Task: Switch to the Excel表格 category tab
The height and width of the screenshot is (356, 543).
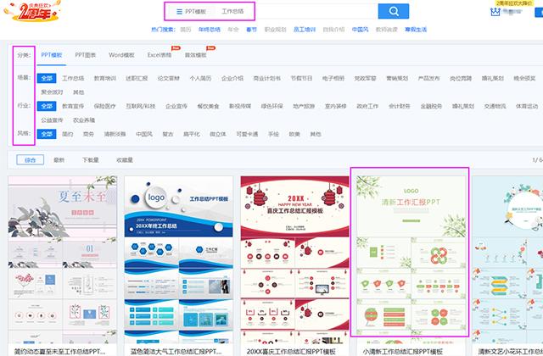Action: 160,55
